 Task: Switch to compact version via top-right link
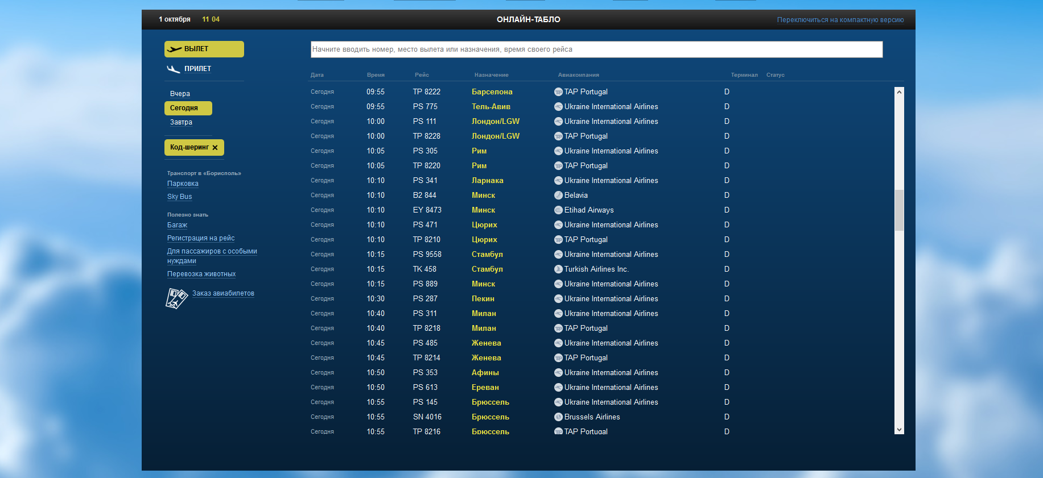tap(840, 20)
